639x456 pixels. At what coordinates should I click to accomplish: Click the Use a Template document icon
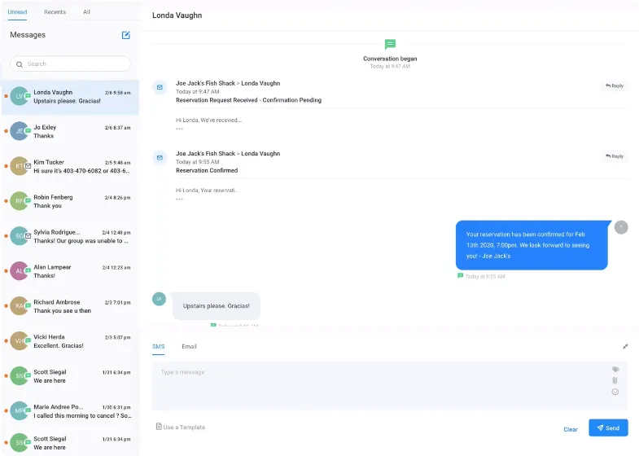159,427
